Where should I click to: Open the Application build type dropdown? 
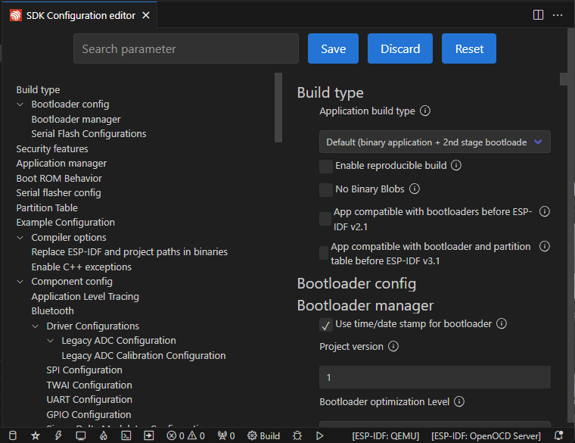[x=434, y=142]
